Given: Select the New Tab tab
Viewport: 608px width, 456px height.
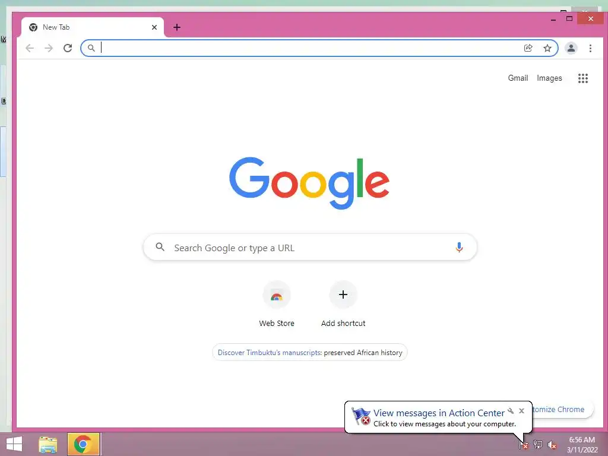Looking at the screenshot, I should (x=93, y=27).
